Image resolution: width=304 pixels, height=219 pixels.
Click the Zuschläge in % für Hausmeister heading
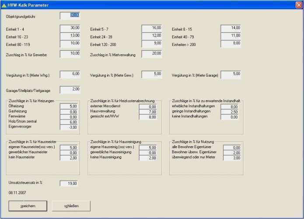pos(32,142)
